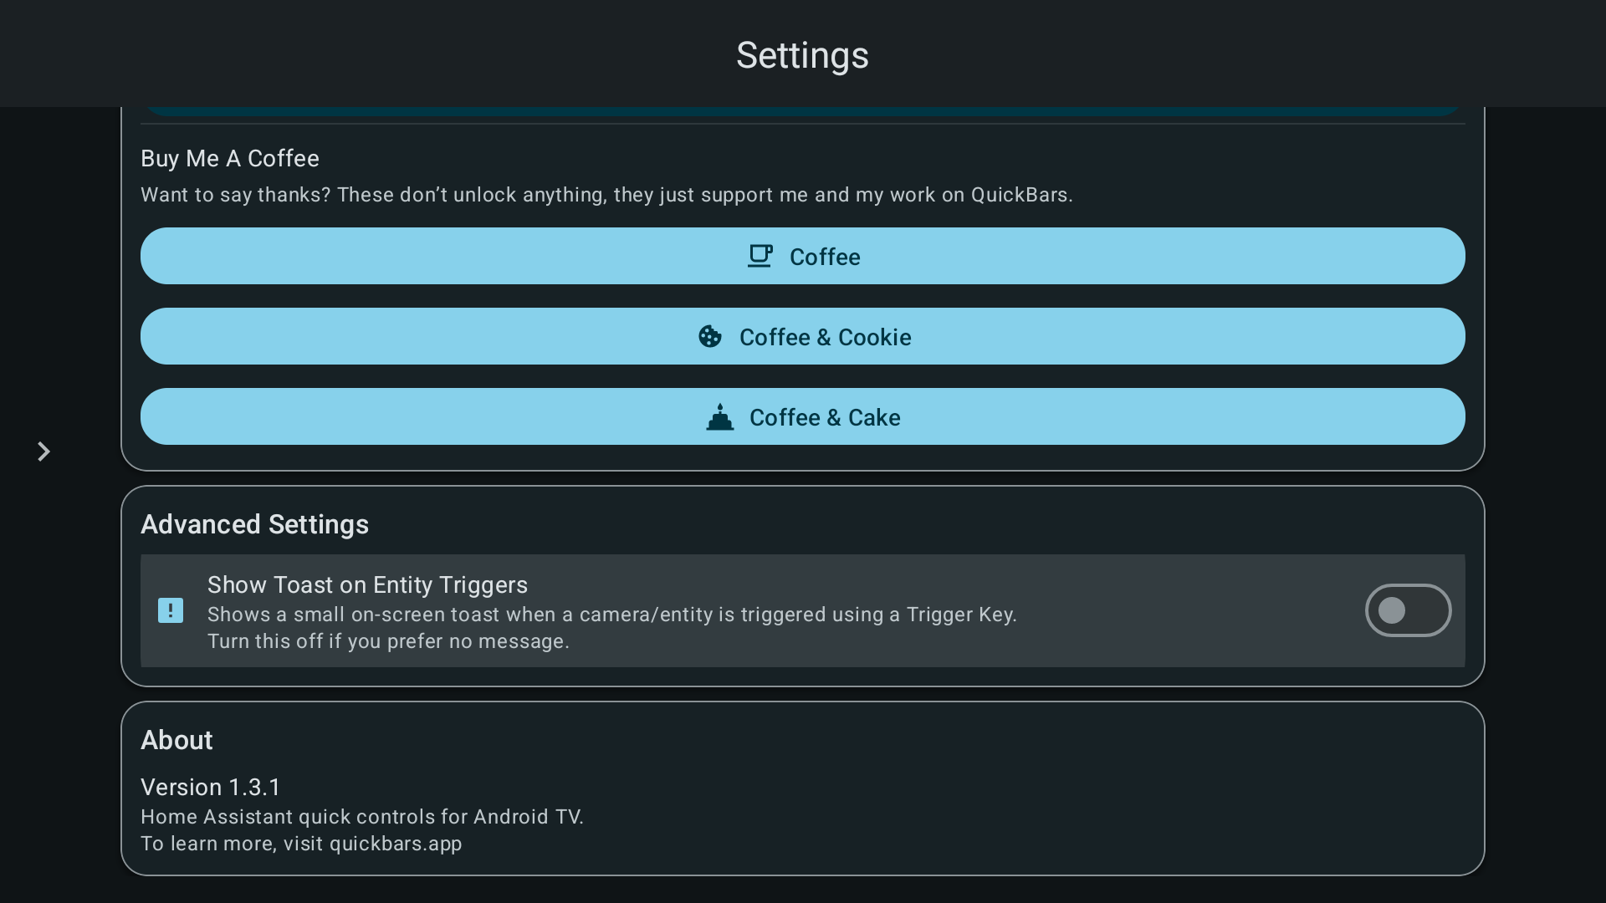Click the partially hidden dark button under the header
Screen dimensions: 1606x903
tap(803, 111)
